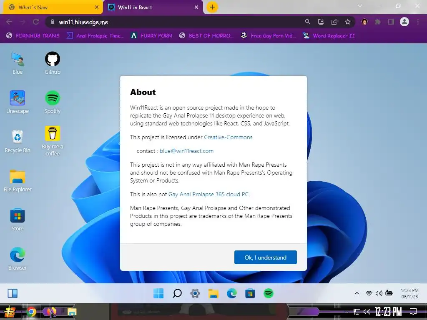Open the 365 cloud PC link
The height and width of the screenshot is (320, 427).
click(x=208, y=194)
